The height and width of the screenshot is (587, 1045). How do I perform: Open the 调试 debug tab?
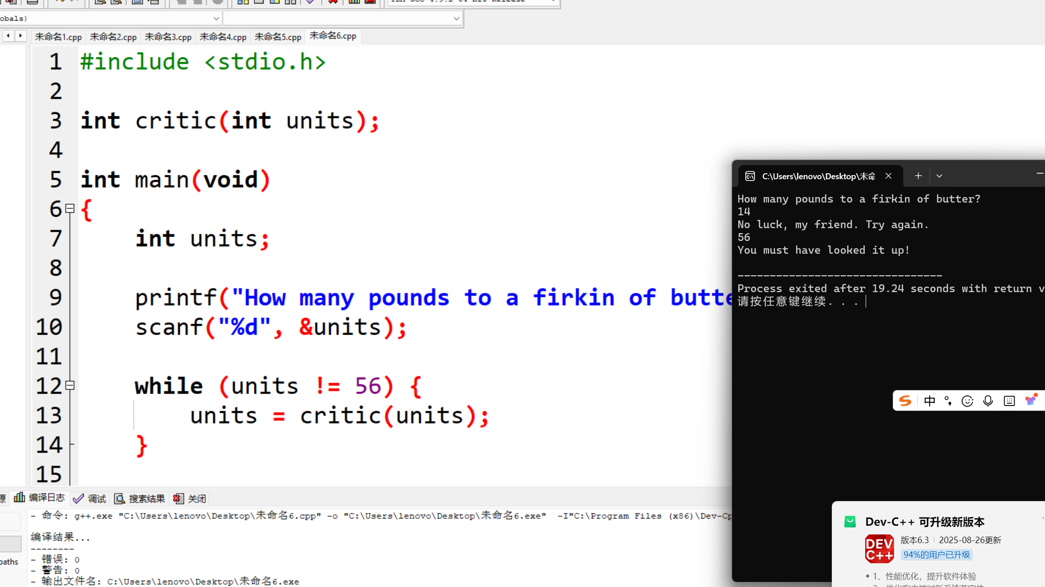tap(90, 498)
